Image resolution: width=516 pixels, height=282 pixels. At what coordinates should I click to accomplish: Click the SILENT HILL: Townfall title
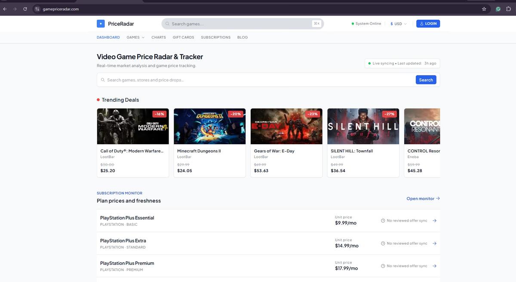point(352,151)
